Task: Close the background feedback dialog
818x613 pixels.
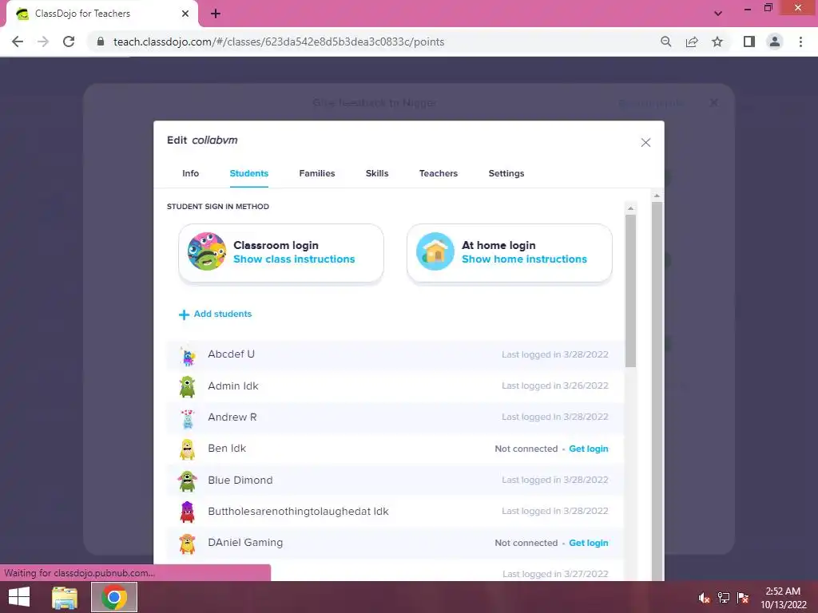Action: pos(713,103)
